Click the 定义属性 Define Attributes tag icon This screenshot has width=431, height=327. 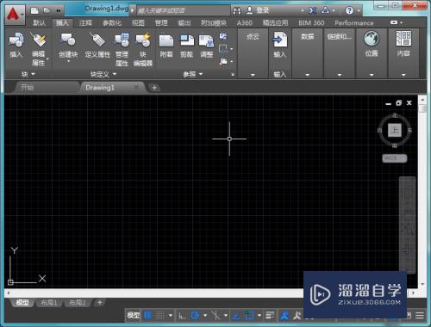97,40
